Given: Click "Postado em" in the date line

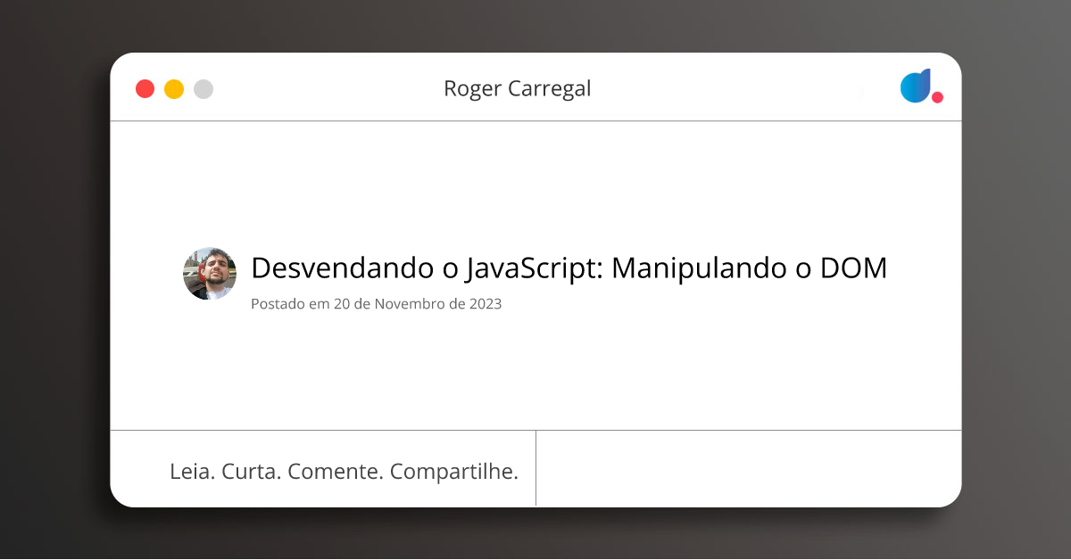Looking at the screenshot, I should (x=290, y=304).
